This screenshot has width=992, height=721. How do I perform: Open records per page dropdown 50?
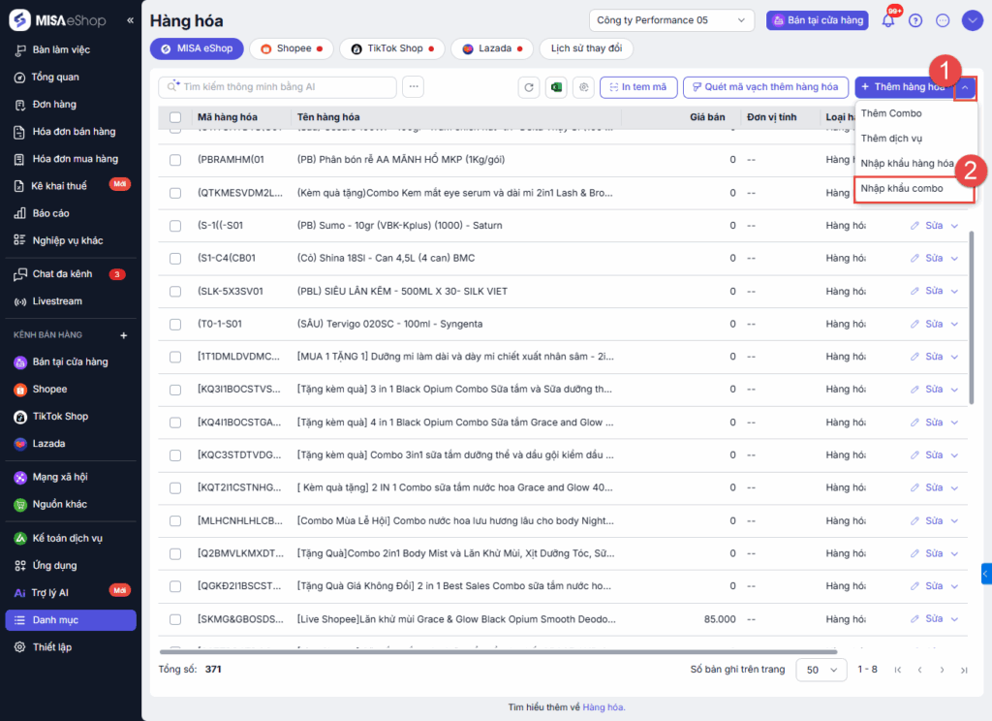coord(821,669)
